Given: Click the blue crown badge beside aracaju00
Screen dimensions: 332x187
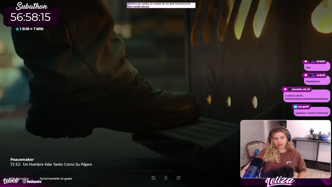Looking at the screenshot, I should [x=295, y=107].
